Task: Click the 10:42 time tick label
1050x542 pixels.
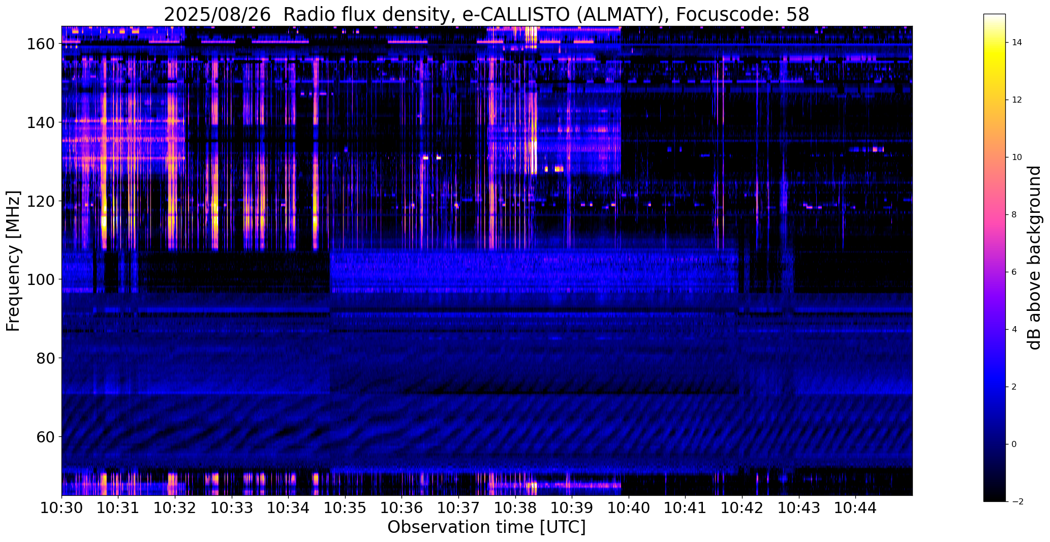Action: click(x=742, y=507)
